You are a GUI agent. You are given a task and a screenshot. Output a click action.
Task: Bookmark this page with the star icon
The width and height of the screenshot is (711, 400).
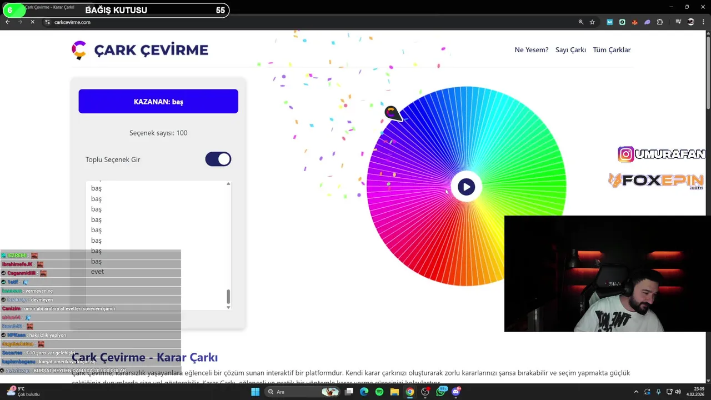pyautogui.click(x=592, y=22)
